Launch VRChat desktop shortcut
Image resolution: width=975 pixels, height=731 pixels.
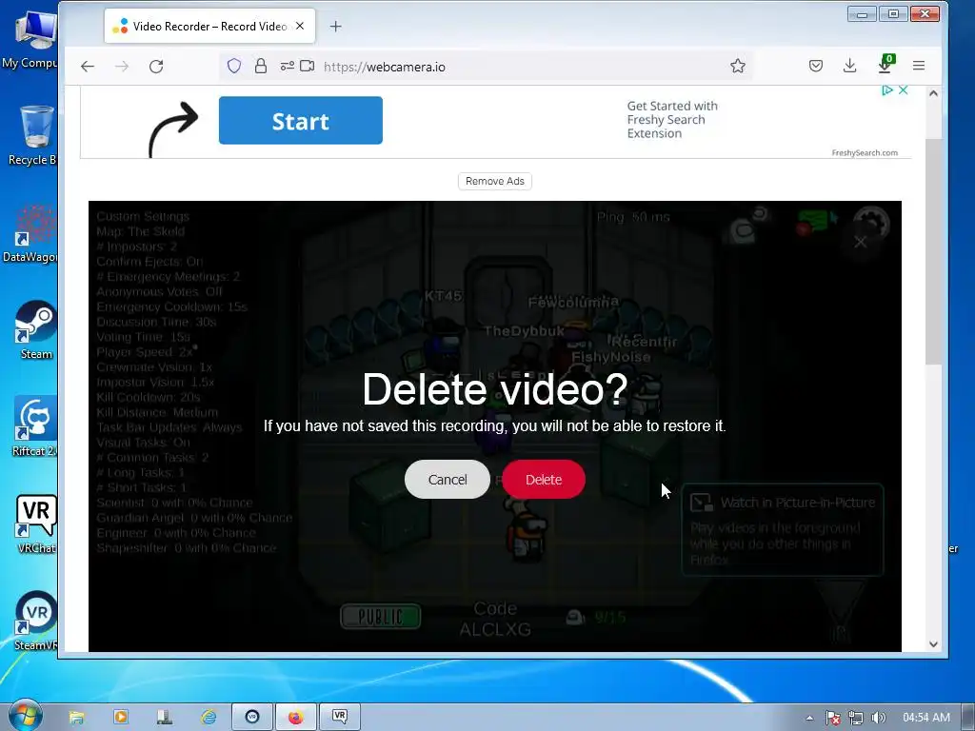(35, 524)
